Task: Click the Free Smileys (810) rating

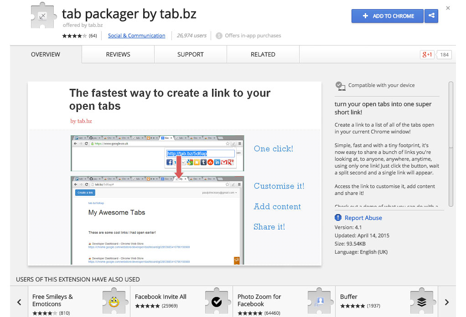Action: 51,313
